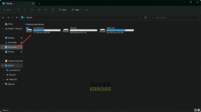Click the Refresh button beside address bar
Viewport: 201px width, 112px height.
point(146,18)
